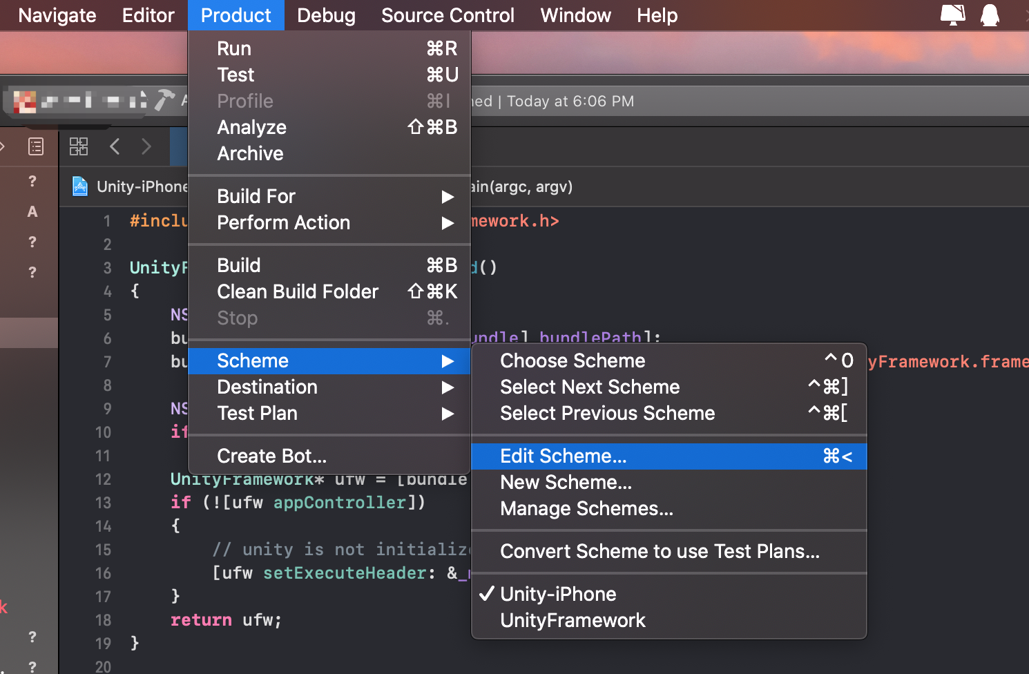The width and height of the screenshot is (1029, 674).
Task: Click the appController code token
Action: pyautogui.click(x=340, y=503)
